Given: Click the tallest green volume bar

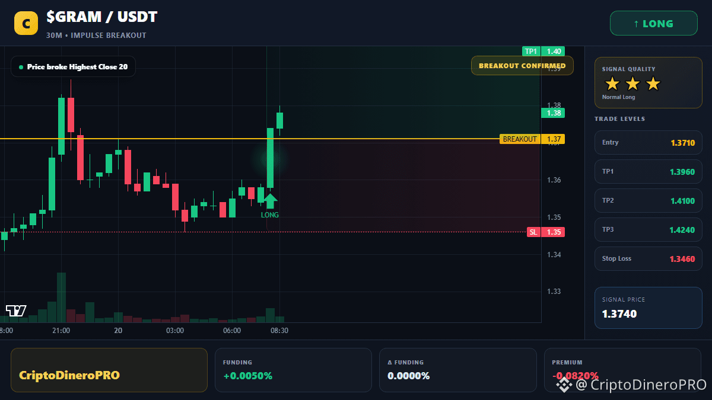Looking at the screenshot, I should point(61,297).
